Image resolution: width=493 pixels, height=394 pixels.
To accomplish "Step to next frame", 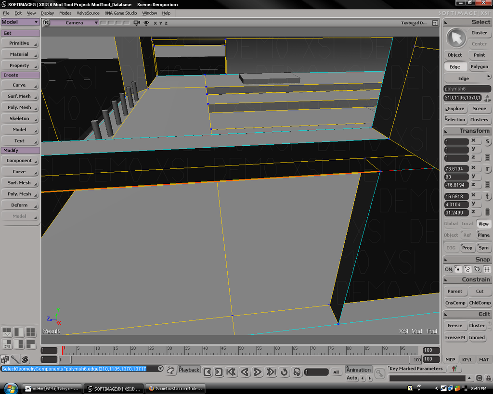I will point(219,372).
